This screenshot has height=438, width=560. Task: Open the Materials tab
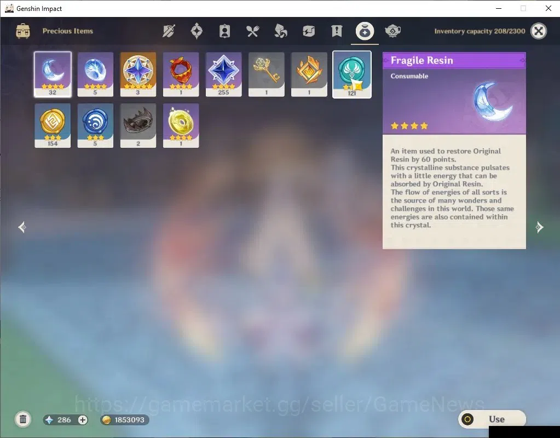point(280,31)
